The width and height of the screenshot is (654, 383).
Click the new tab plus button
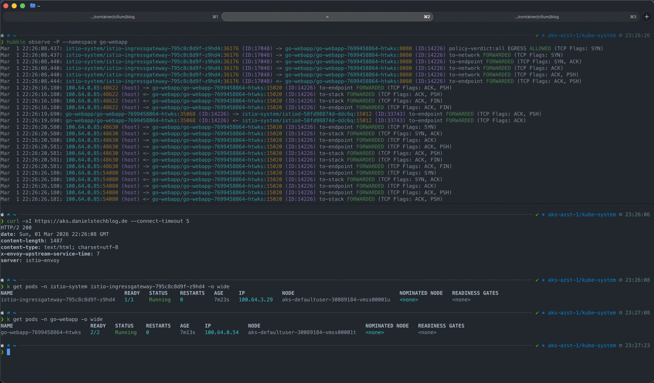pos(647,17)
